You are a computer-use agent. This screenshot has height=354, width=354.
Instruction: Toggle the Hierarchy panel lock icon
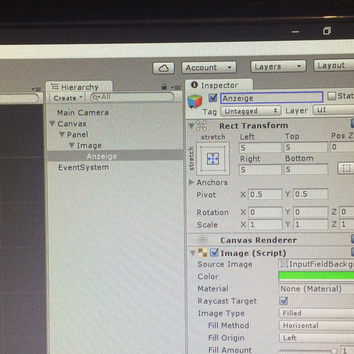(164, 86)
